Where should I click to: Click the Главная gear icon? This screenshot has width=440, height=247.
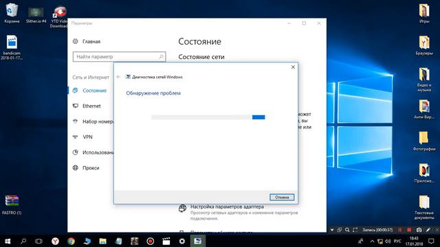[75, 41]
